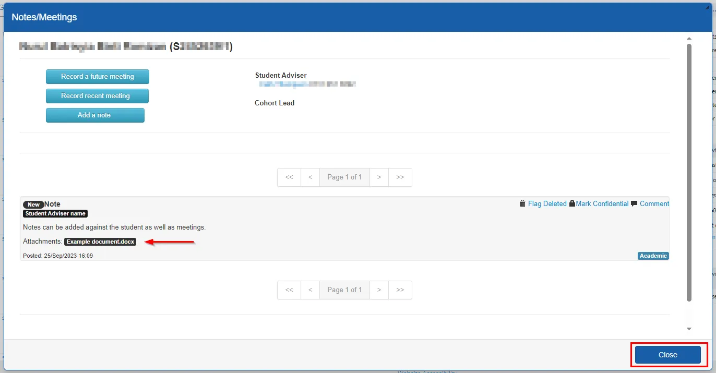Advance a page with the bottom single-right arrow

click(x=379, y=290)
